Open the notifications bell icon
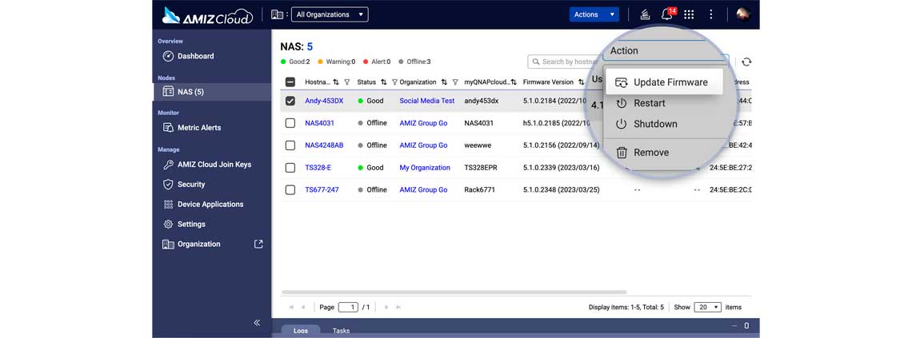912x338 pixels. (x=666, y=14)
